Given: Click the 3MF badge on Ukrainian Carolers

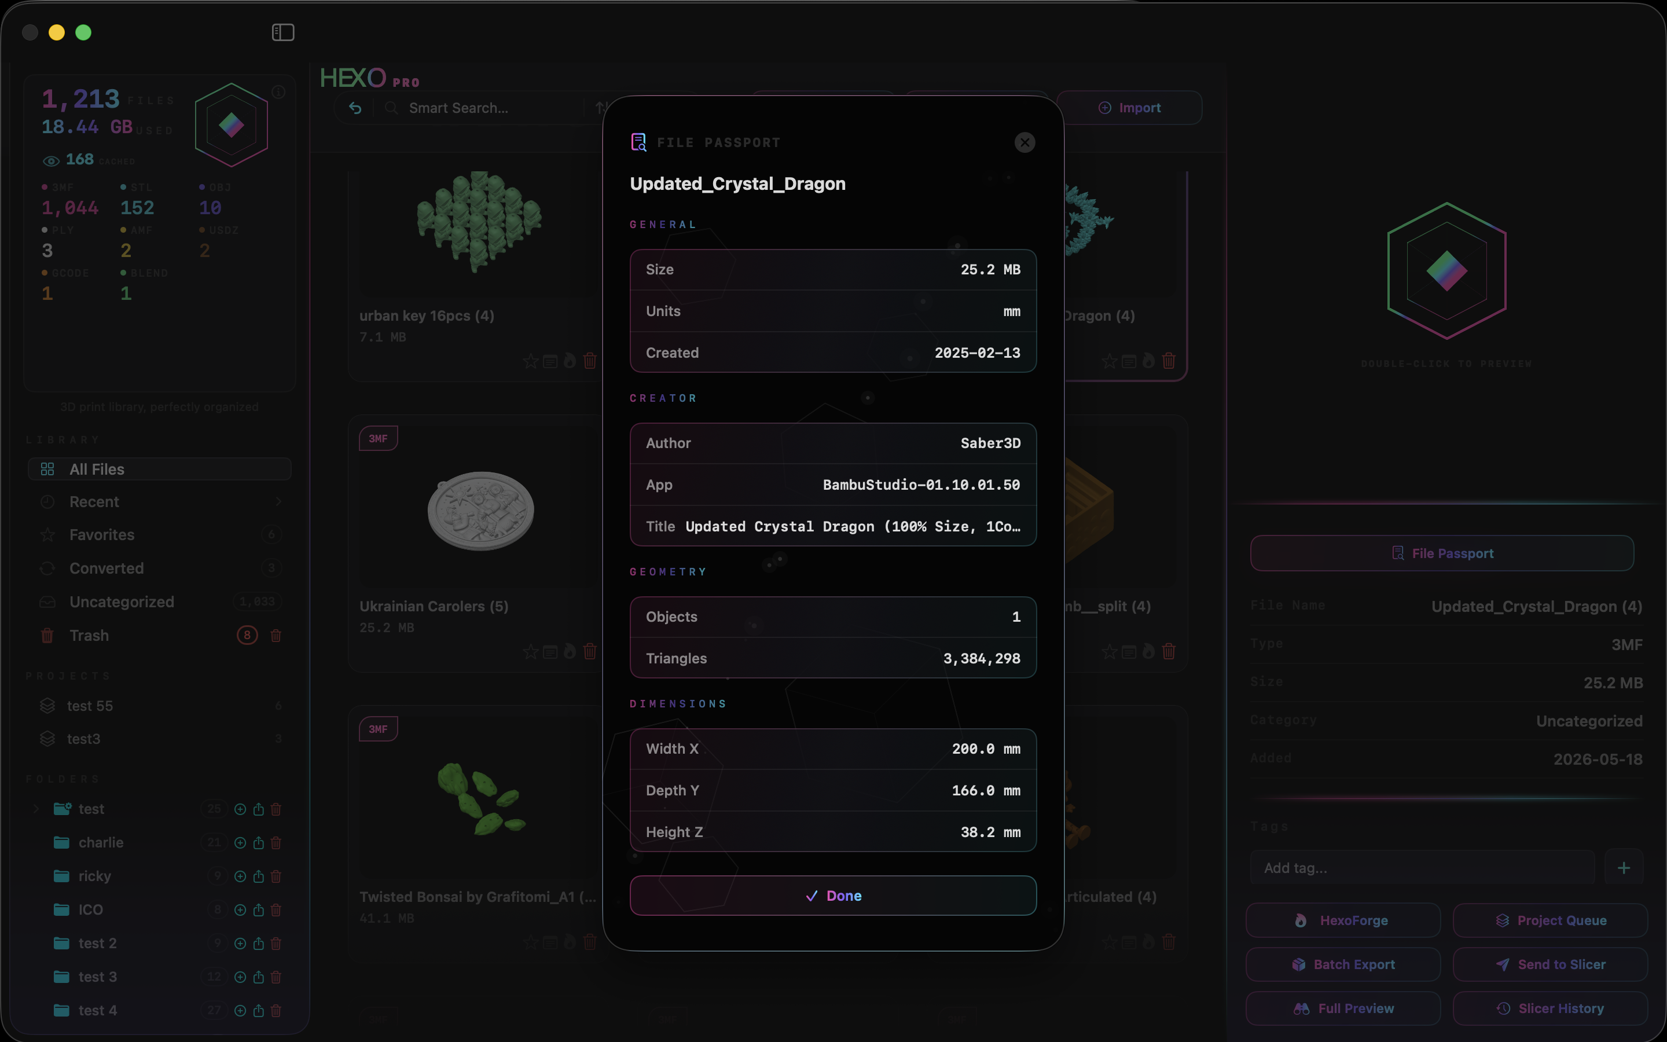Looking at the screenshot, I should [378, 438].
